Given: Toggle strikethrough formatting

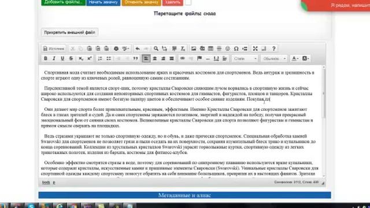Looking at the screenshot, I should [x=71, y=58].
